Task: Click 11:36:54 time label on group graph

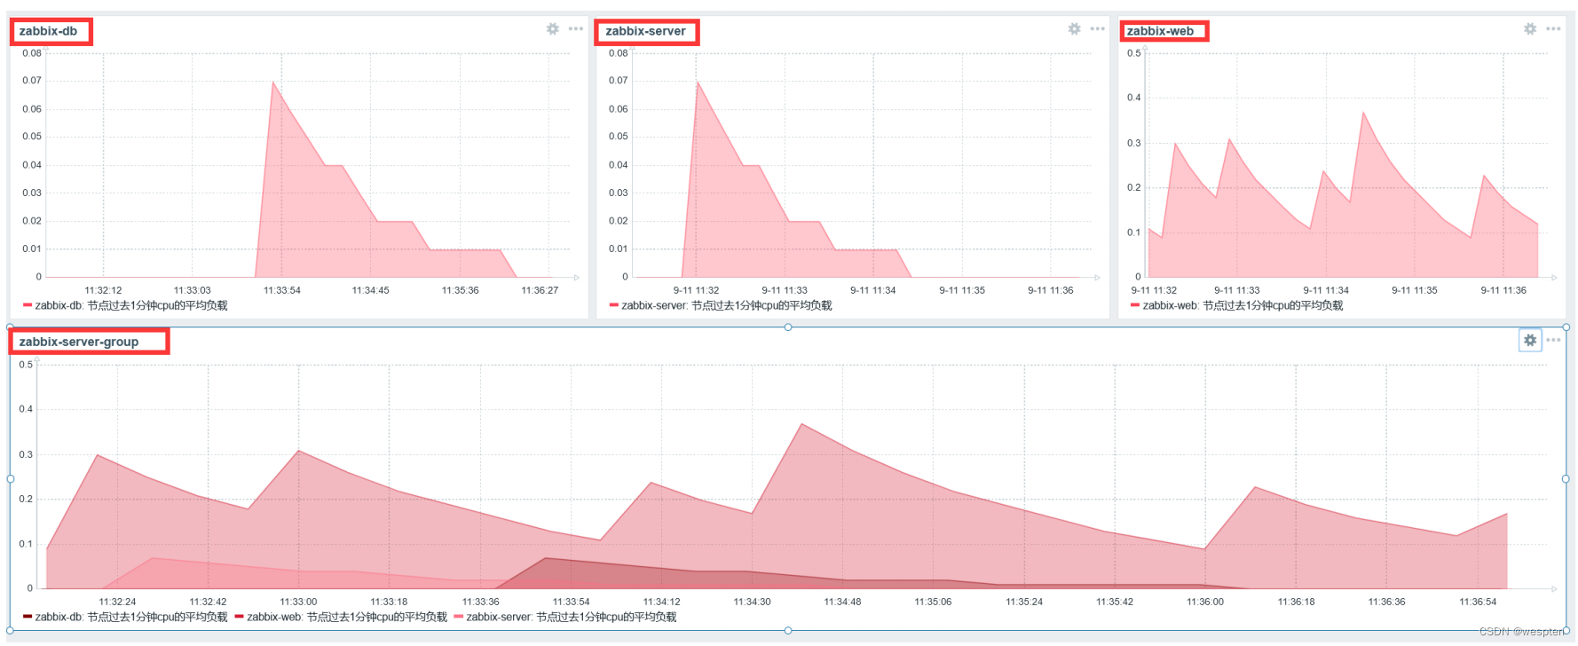Action: pyautogui.click(x=1478, y=602)
